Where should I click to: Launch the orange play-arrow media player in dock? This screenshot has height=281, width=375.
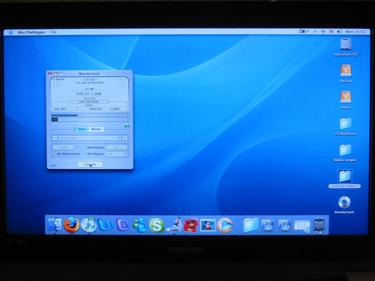(x=225, y=225)
